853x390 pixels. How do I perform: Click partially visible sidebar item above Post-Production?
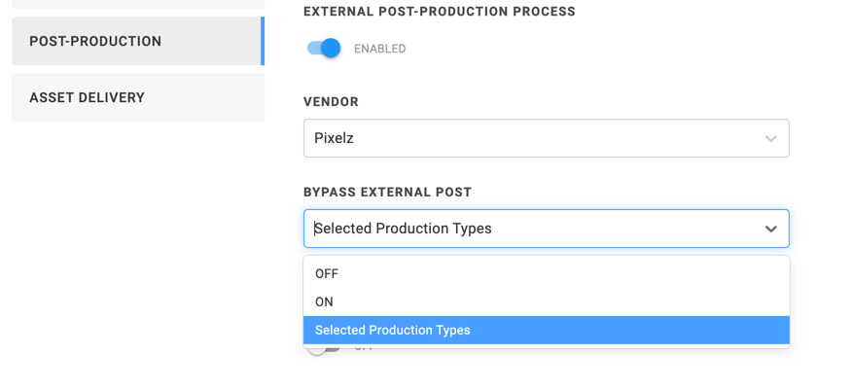(138, 4)
